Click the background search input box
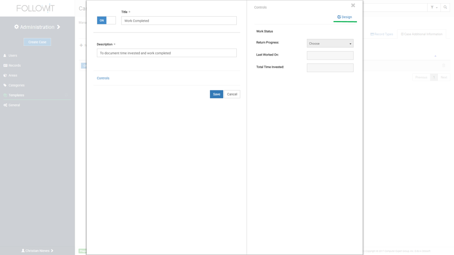The width and height of the screenshot is (454, 255). 395,7
